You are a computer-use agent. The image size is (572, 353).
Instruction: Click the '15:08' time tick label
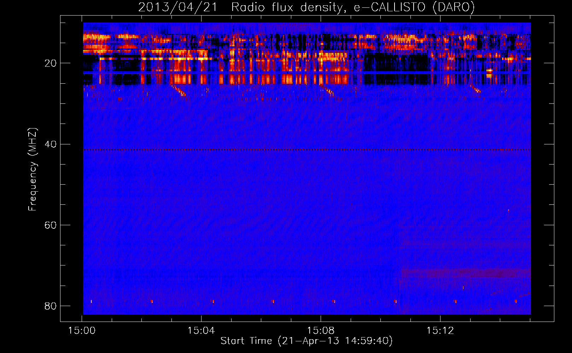(x=321, y=331)
